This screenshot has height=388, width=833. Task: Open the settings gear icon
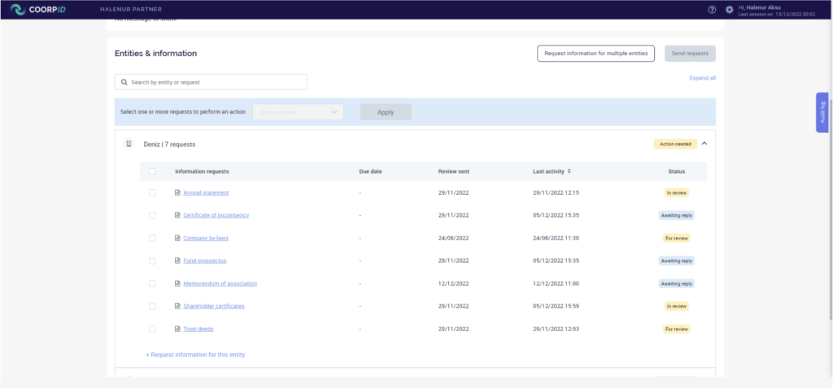(729, 10)
